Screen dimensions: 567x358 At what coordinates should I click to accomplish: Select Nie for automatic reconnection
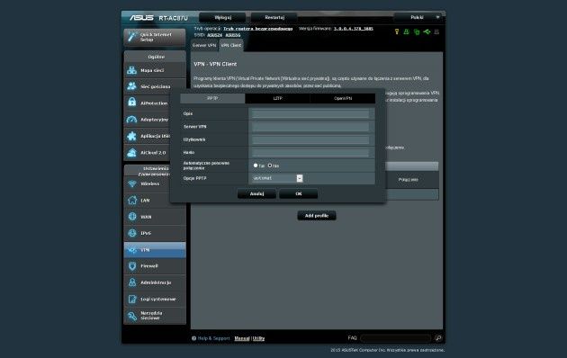coord(270,166)
